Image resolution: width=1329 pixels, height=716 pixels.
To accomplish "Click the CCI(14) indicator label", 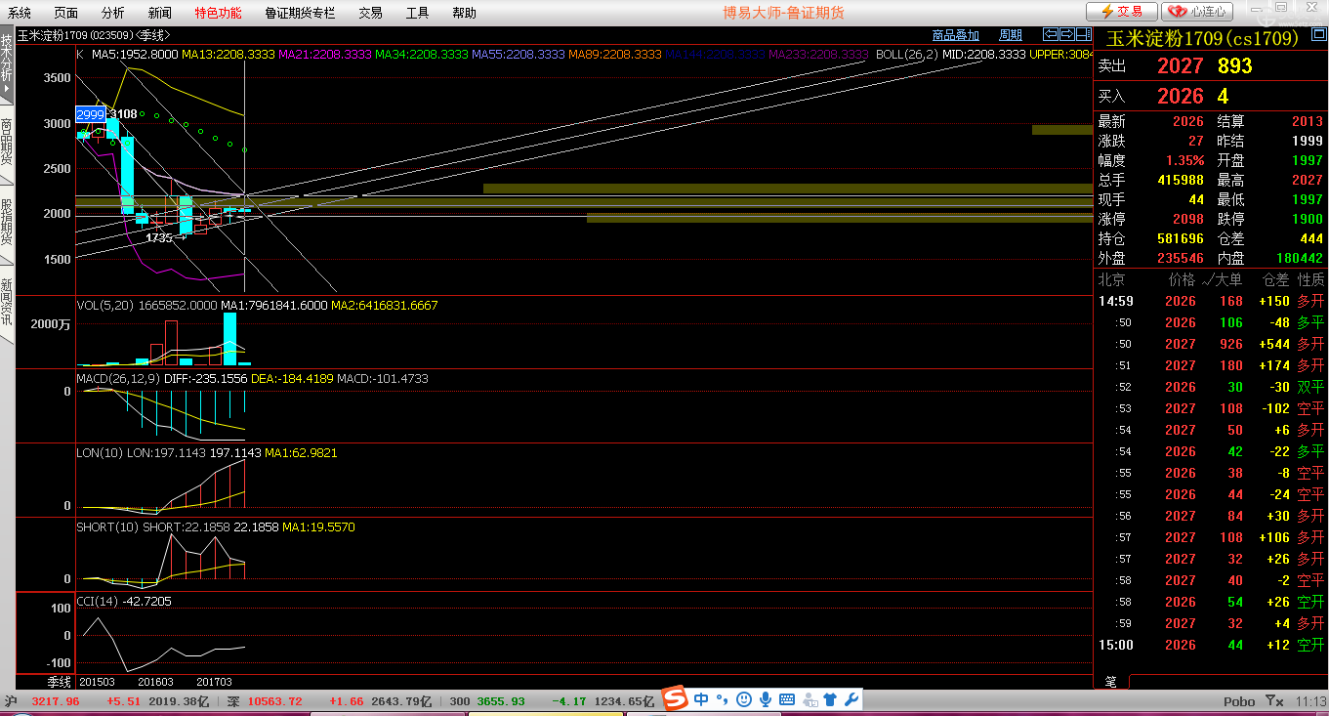I will coord(98,601).
